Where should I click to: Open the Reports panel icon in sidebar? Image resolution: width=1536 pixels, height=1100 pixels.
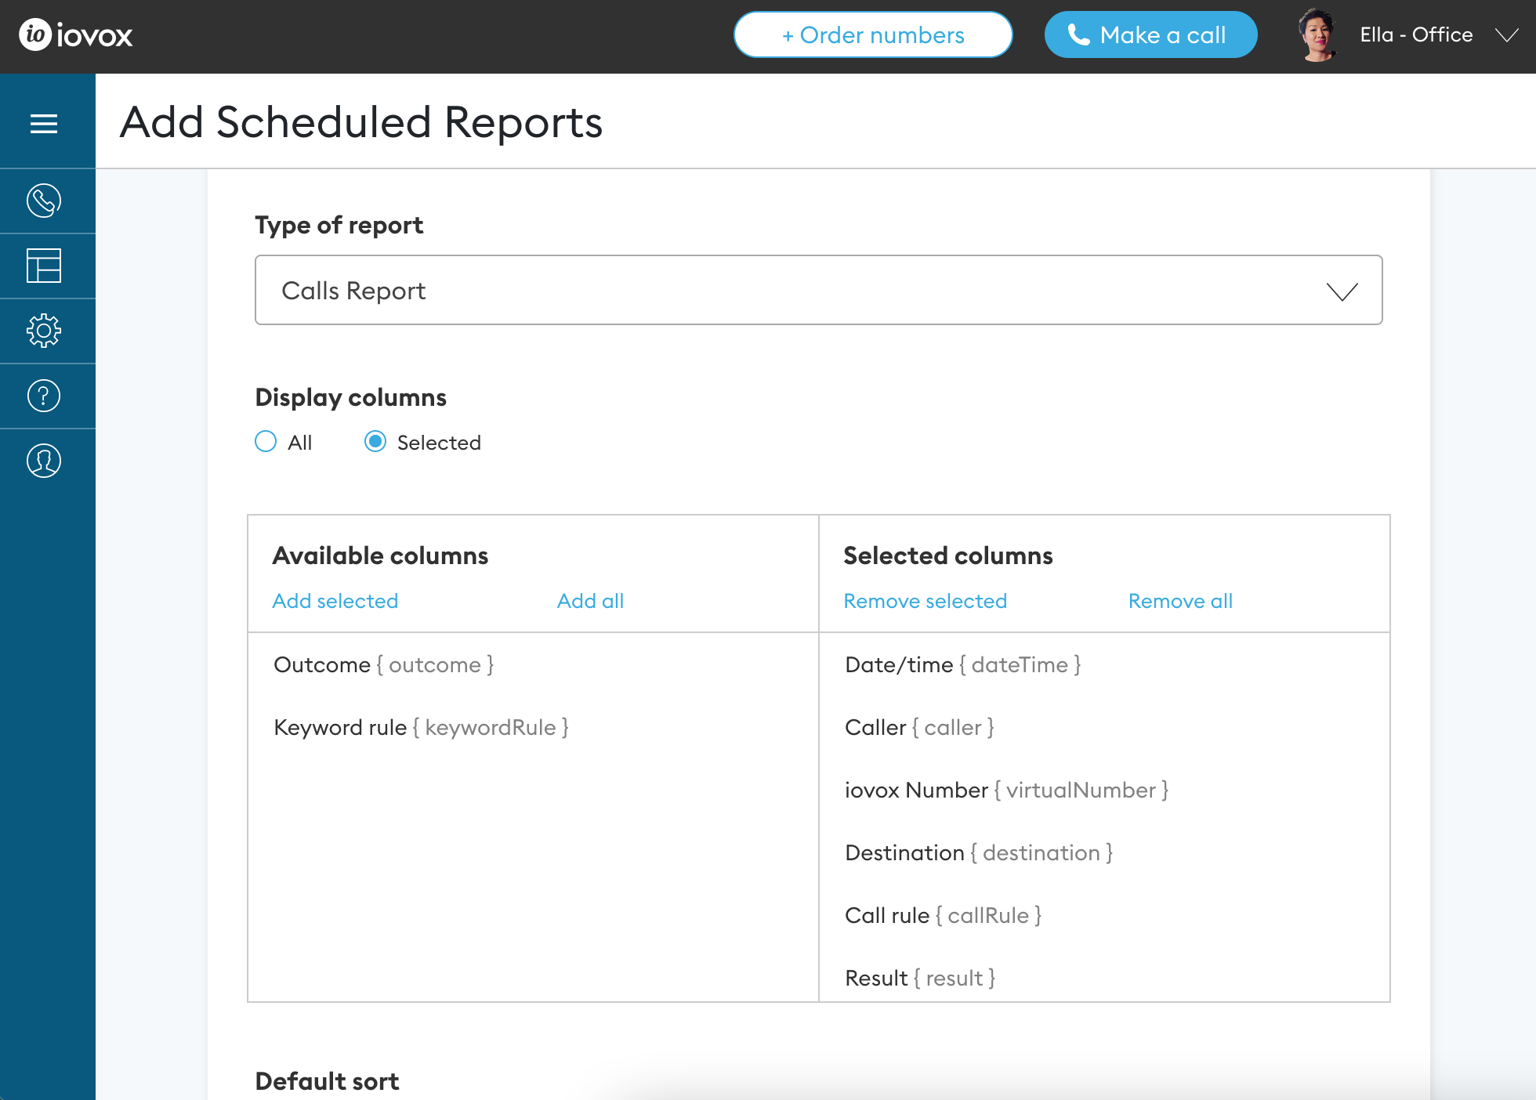point(45,266)
